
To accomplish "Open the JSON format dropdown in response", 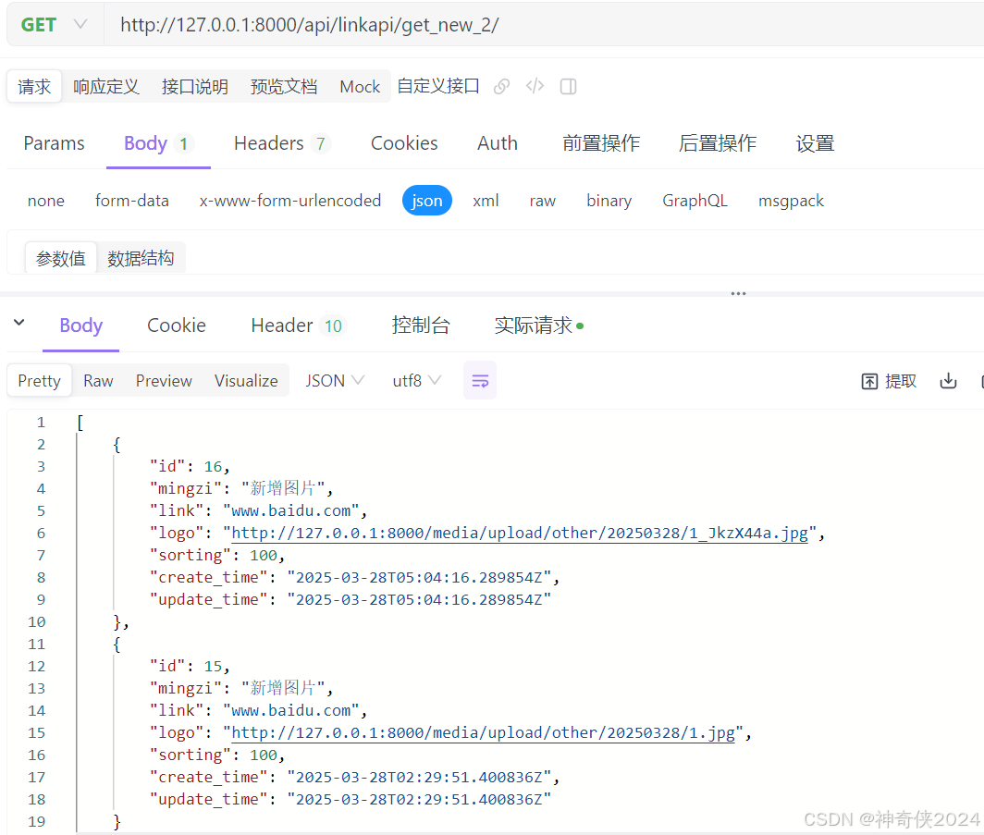I will point(334,380).
